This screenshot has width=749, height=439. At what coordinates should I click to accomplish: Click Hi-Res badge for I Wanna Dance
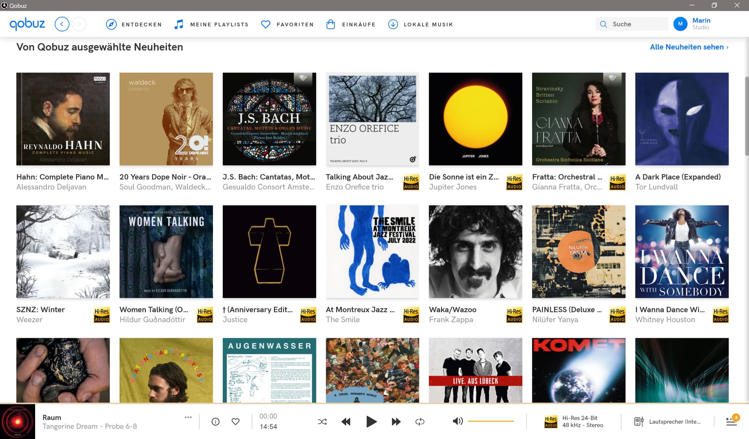click(x=721, y=315)
